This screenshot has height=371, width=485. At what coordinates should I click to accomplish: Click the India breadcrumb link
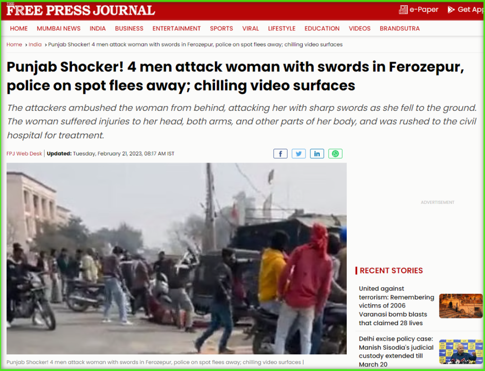pos(35,45)
